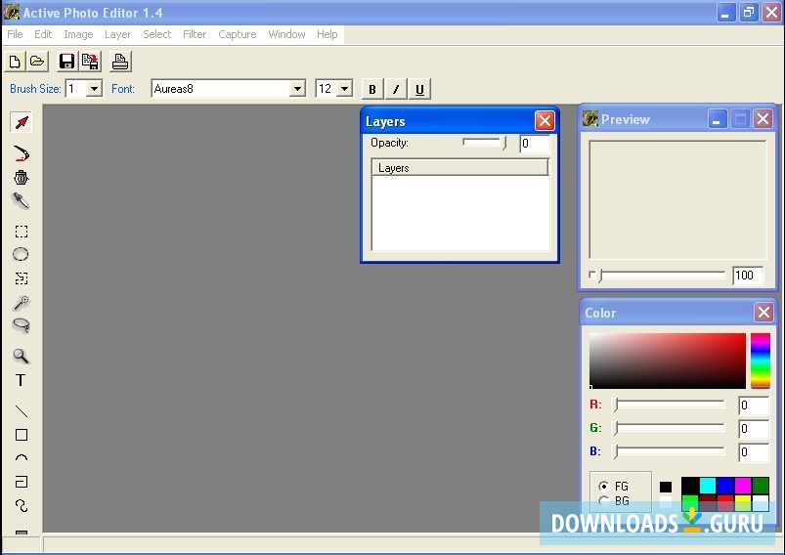Open the Edit menu
This screenshot has height=555, width=785.
43,34
